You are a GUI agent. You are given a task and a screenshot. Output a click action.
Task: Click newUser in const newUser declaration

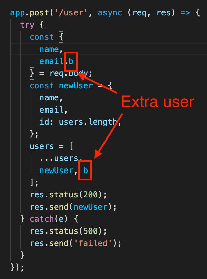pyautogui.click(x=76, y=85)
